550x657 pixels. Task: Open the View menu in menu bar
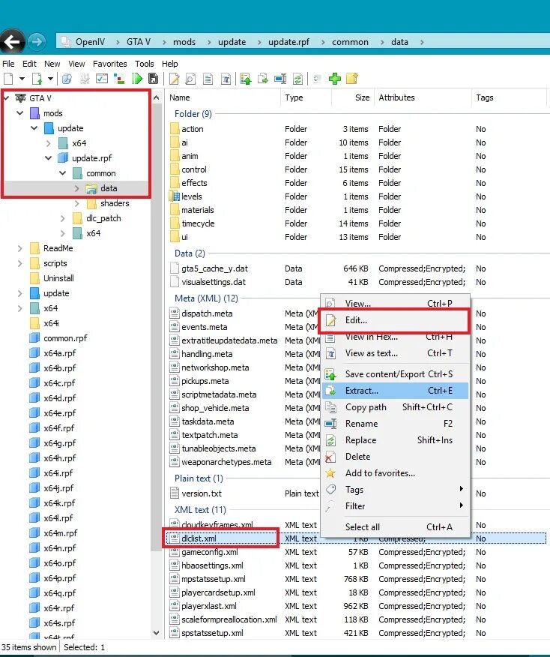tap(76, 64)
